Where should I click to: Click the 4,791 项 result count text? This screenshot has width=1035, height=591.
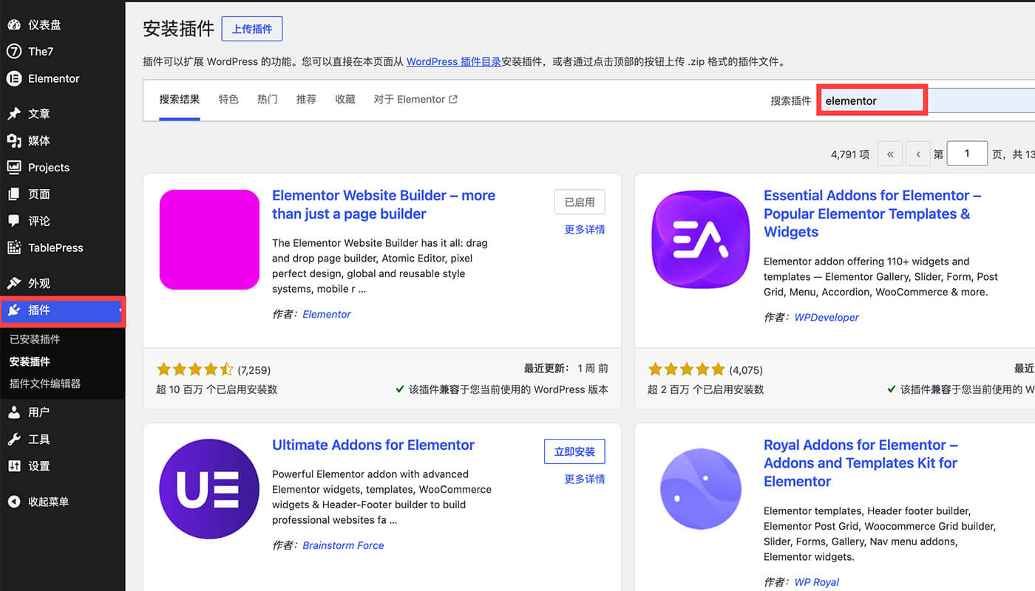point(850,154)
